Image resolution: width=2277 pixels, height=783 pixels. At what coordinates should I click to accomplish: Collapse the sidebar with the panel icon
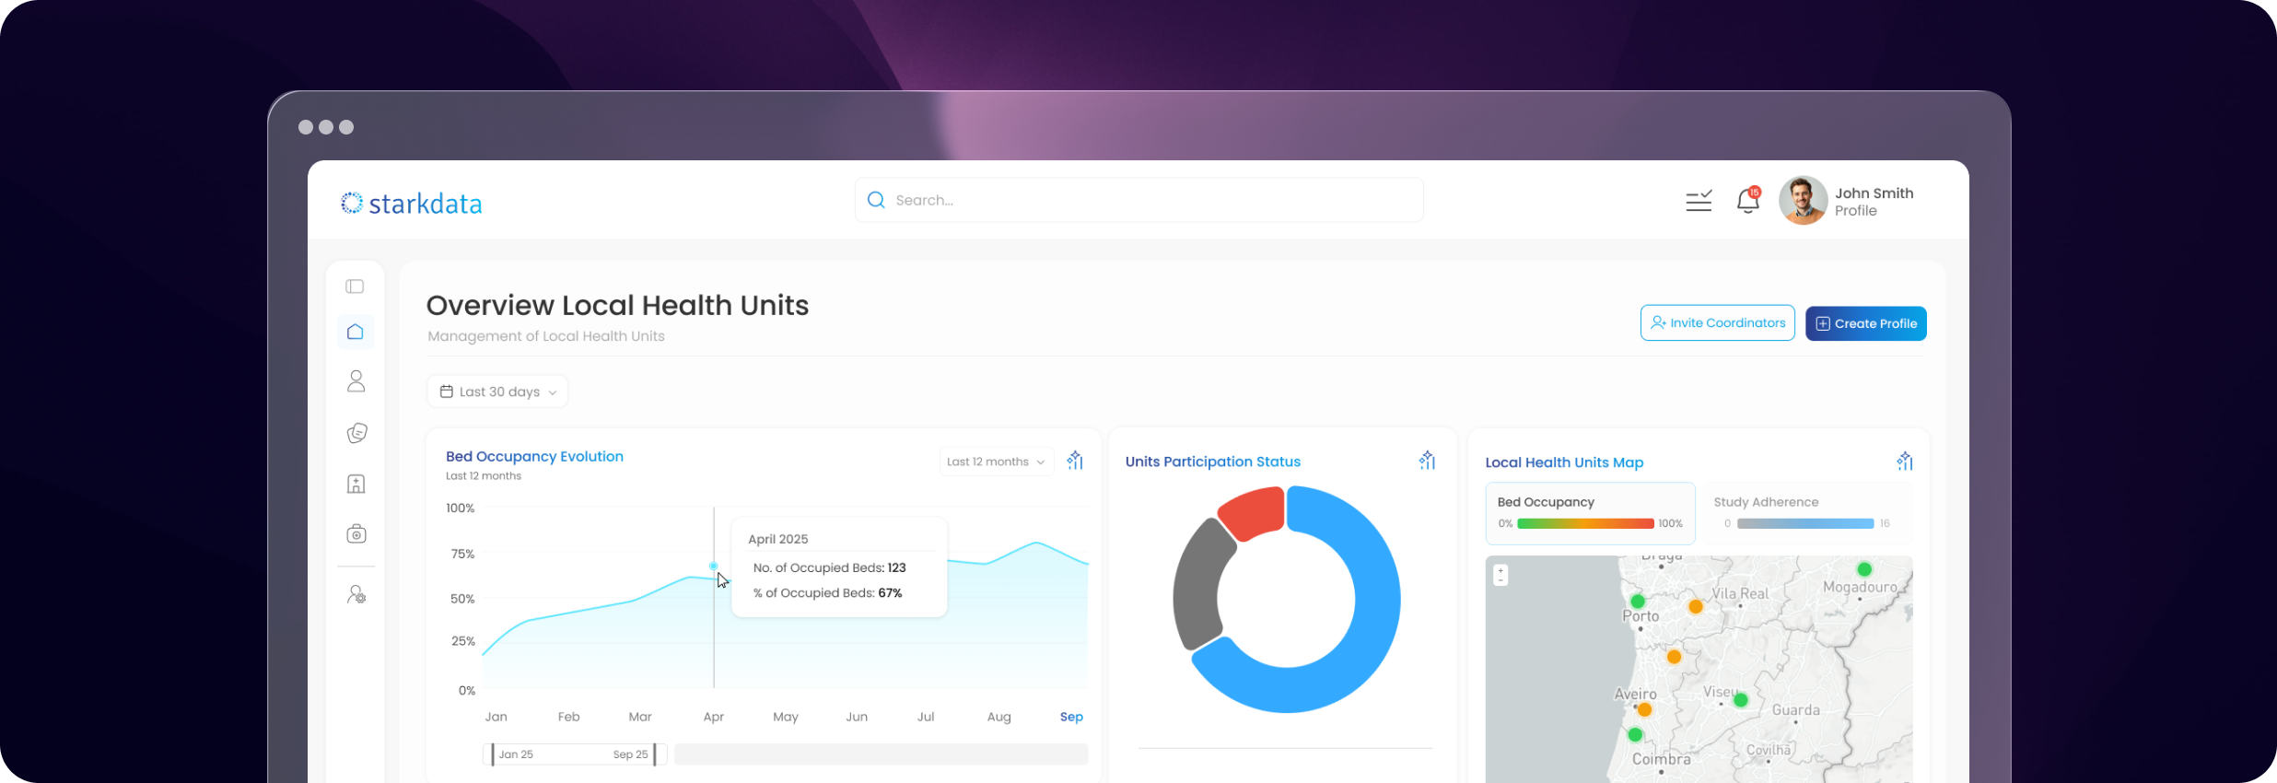(355, 286)
